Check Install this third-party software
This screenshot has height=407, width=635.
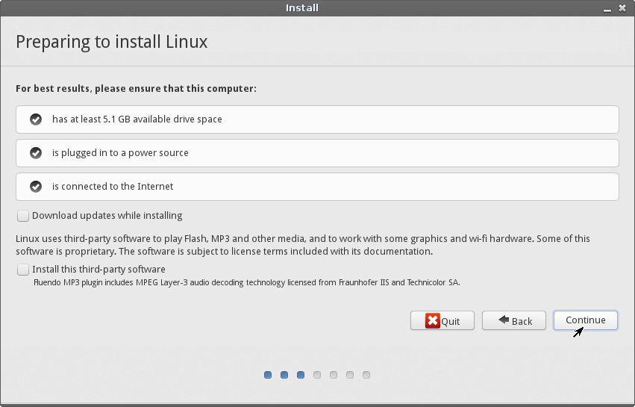coord(23,270)
